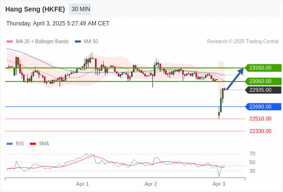Click the pink MA 20 Bollinger legend swatch
The height and width of the screenshot is (192, 283).
(x=10, y=42)
